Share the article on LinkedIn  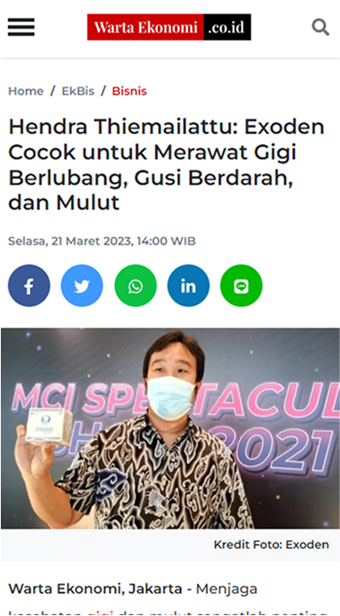coord(189,286)
